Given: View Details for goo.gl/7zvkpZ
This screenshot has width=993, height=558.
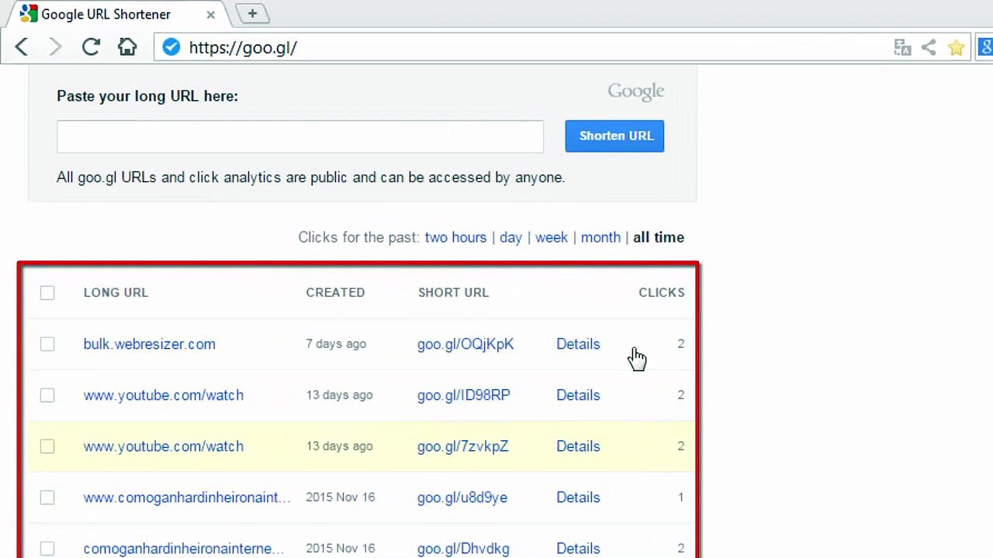Looking at the screenshot, I should [x=578, y=446].
